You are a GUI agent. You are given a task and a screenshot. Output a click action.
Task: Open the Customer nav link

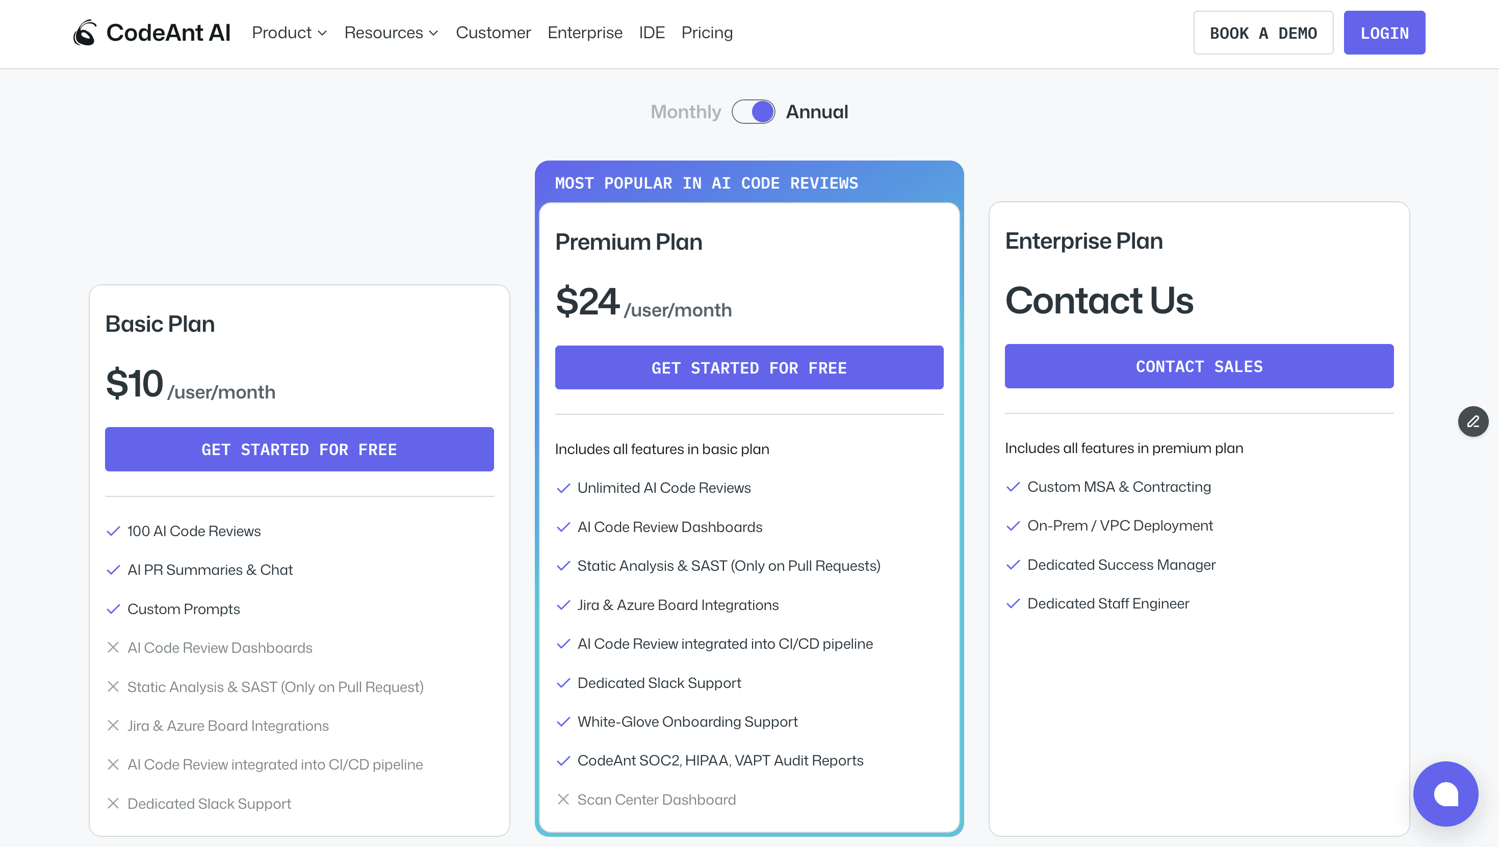493,33
